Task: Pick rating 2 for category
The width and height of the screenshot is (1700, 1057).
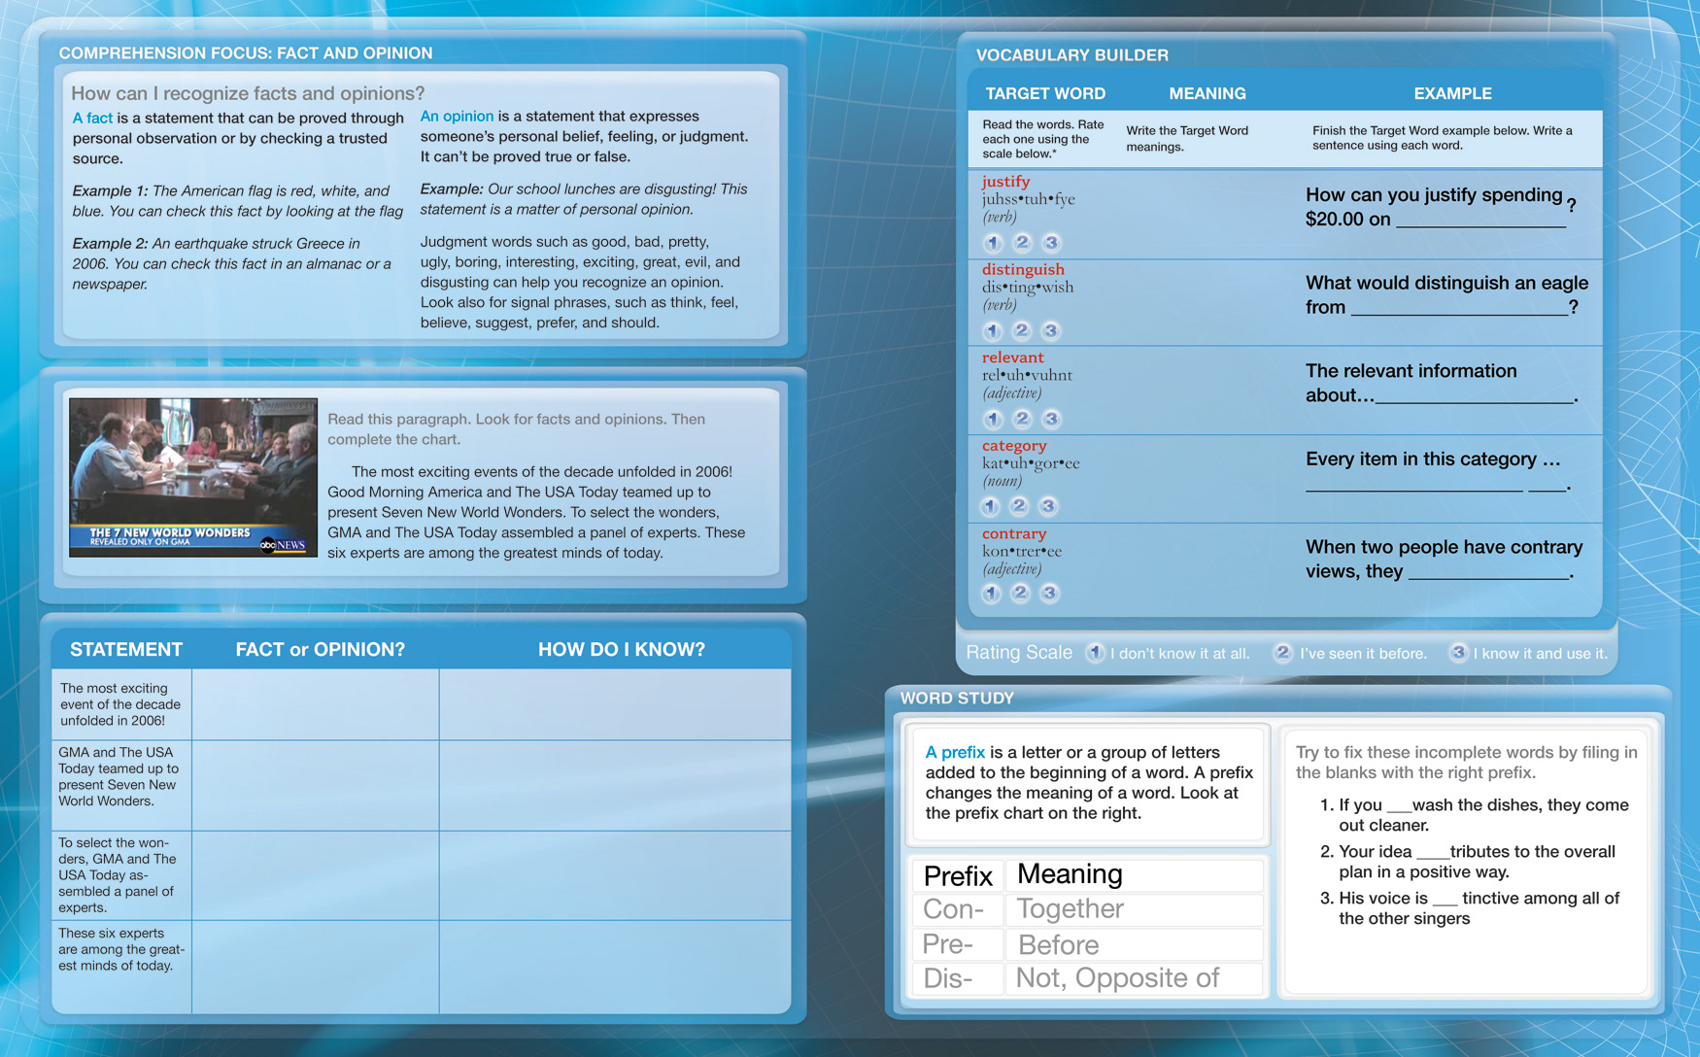Action: pos(1020,506)
